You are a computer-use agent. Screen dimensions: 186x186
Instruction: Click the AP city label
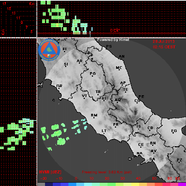pyautogui.click(x=123, y=83)
